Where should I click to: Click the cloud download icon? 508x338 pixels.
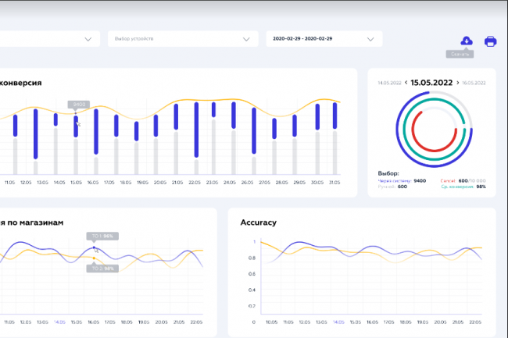467,41
